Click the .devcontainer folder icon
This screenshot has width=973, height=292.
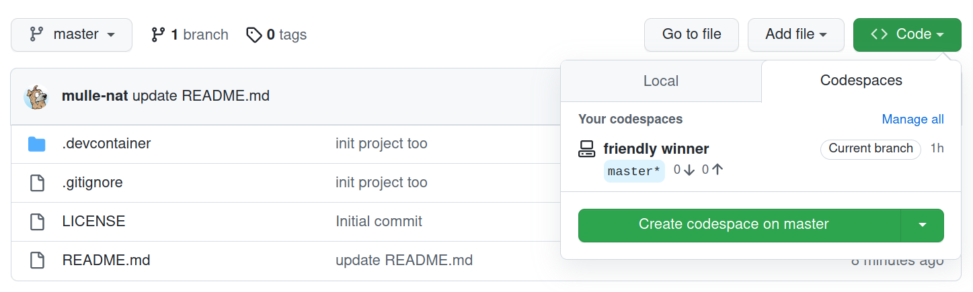tap(36, 144)
